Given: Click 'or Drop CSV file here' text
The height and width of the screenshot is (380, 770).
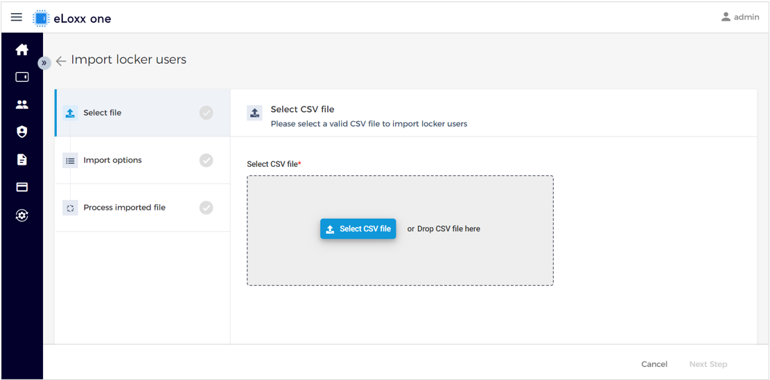Looking at the screenshot, I should pyautogui.click(x=444, y=229).
